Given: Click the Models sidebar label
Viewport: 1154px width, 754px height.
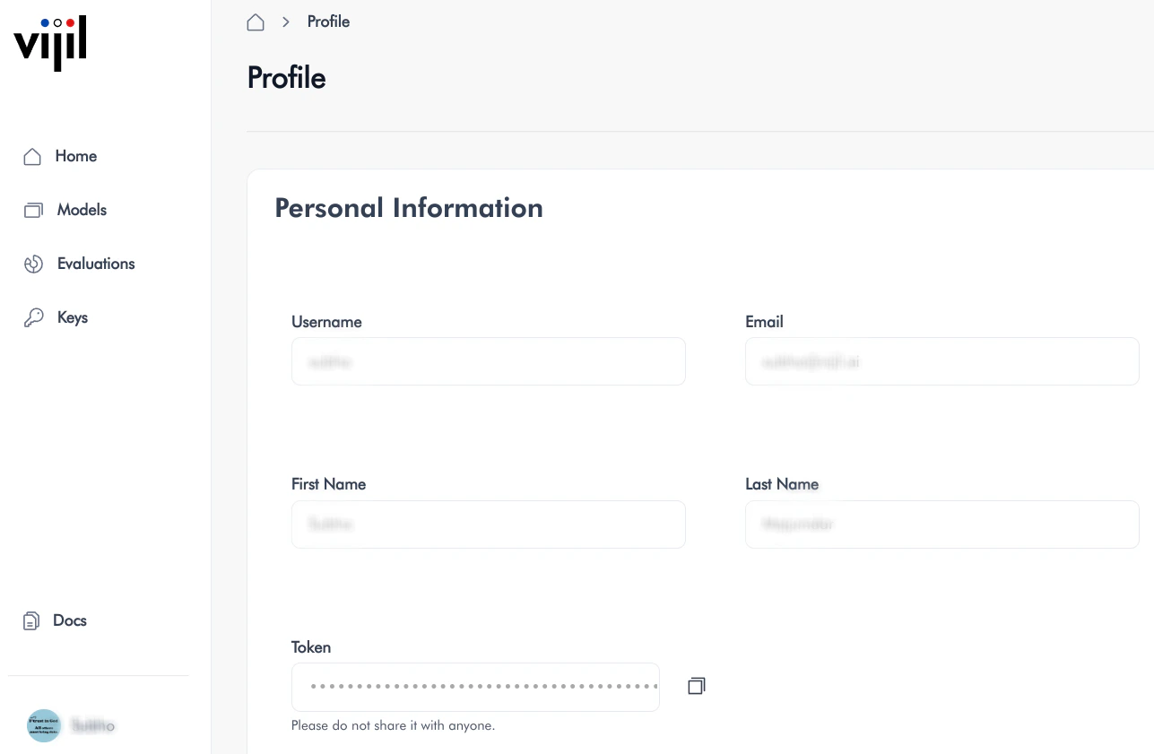Looking at the screenshot, I should [82, 210].
